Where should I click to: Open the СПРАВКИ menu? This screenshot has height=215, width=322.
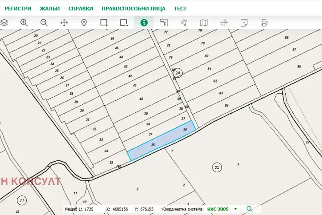(81, 8)
